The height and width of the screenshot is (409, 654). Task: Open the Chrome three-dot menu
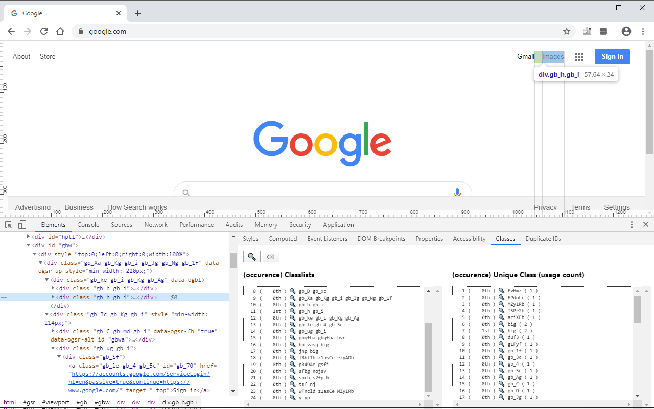tap(643, 31)
